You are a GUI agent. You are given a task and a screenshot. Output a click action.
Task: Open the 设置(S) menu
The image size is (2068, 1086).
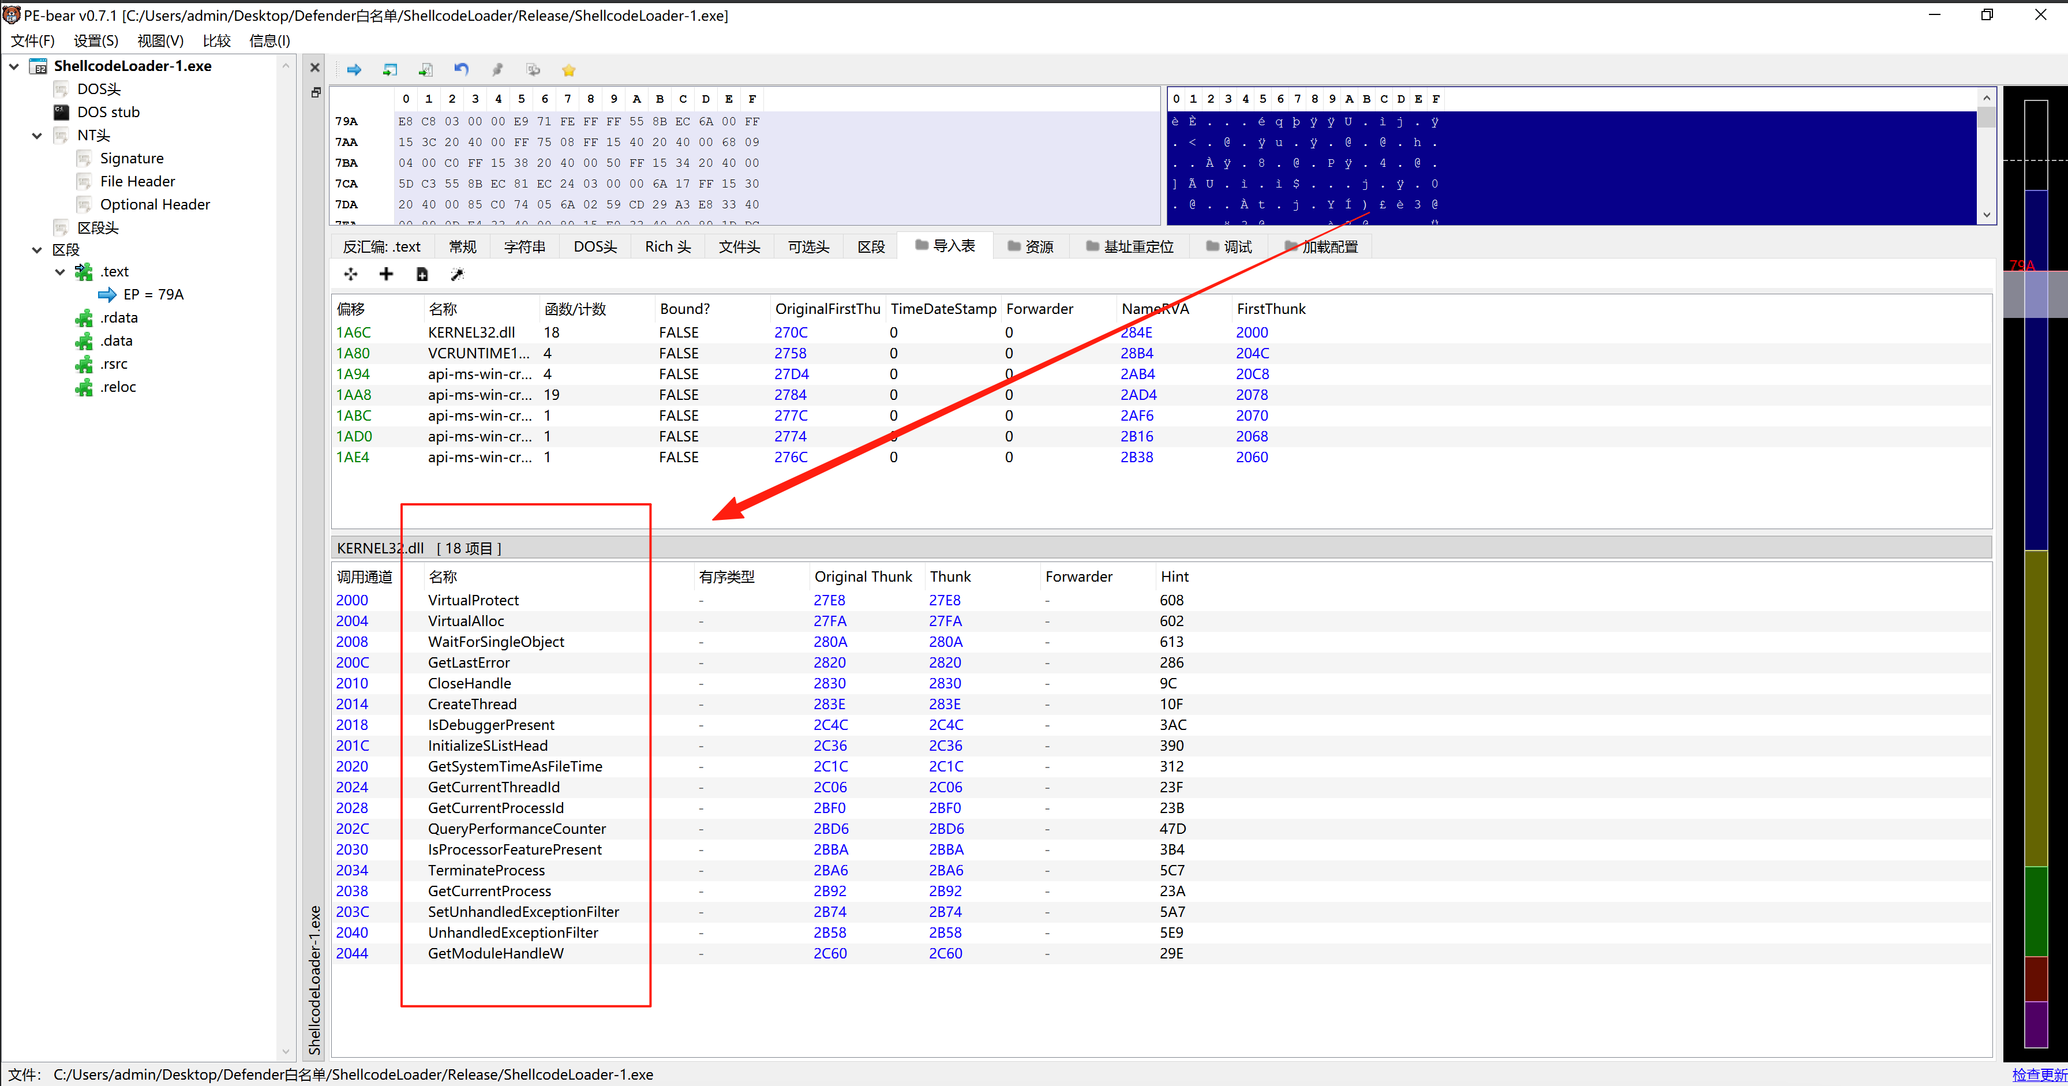[96, 41]
